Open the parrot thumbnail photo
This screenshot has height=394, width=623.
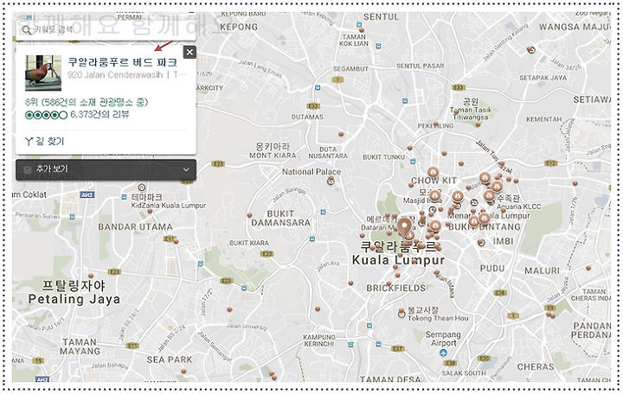[43, 73]
